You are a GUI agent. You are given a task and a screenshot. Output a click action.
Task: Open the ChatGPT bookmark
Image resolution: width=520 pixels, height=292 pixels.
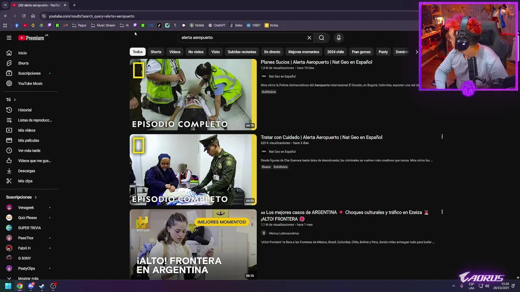[x=217, y=25]
